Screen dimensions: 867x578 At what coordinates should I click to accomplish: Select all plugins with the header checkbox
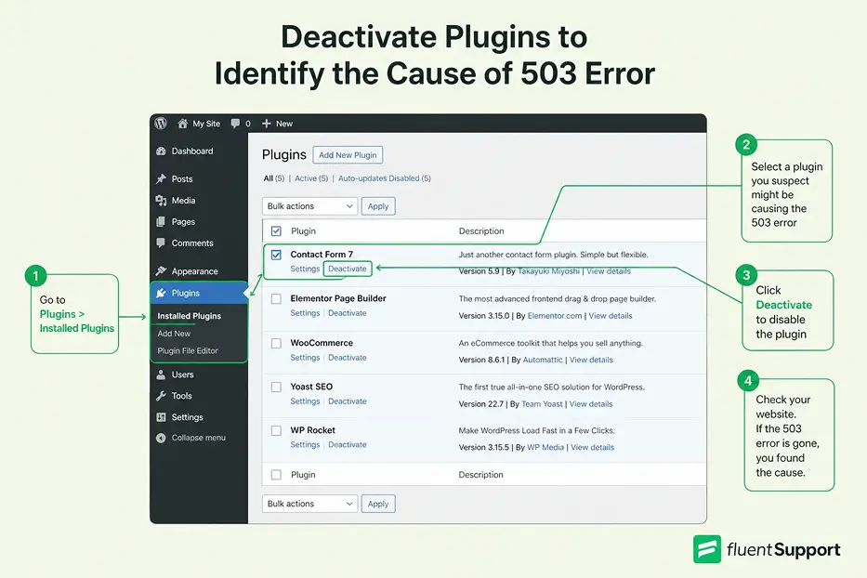point(276,230)
